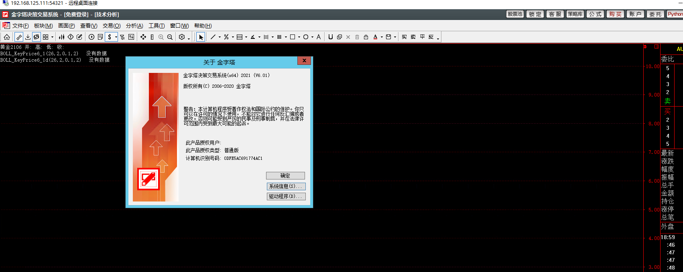Click the 驱动程序(D)... button

tap(286, 196)
